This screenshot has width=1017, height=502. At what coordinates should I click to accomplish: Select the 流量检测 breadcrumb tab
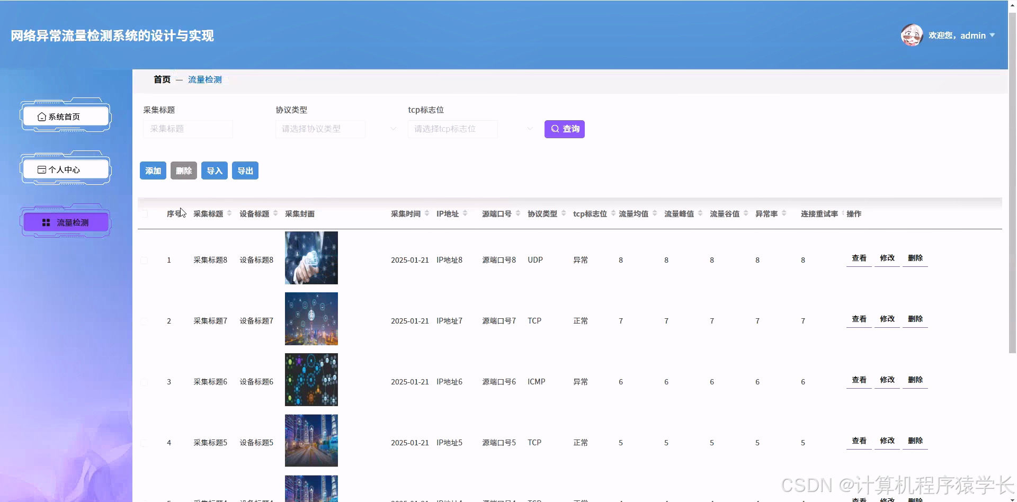(x=205, y=79)
